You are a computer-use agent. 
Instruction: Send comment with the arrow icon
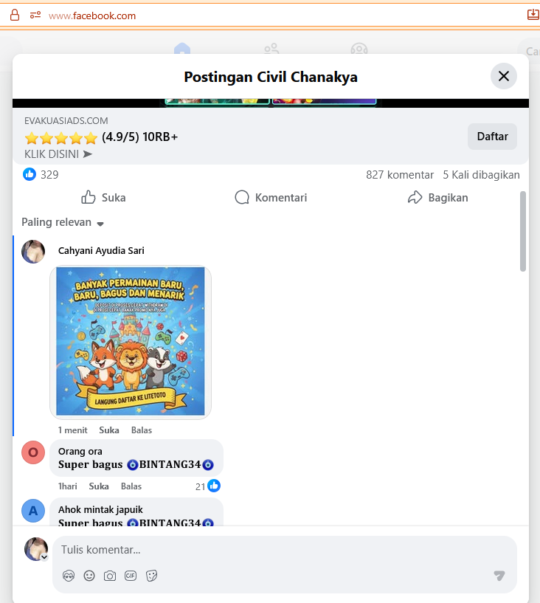[499, 575]
